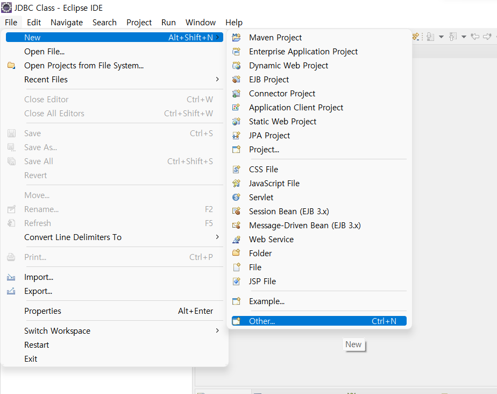Click the Export icon in File menu
Viewport: 497px width, 394px height.
click(11, 291)
